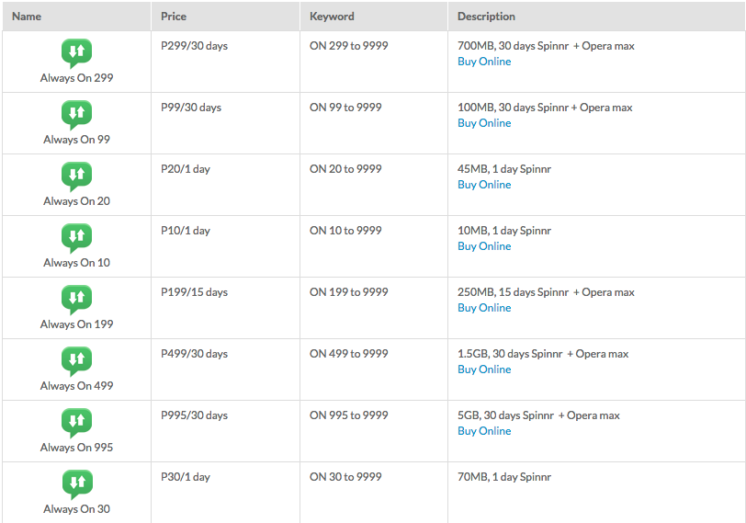Select the Always On 199 green icon
This screenshot has width=746, height=523.
tap(76, 300)
